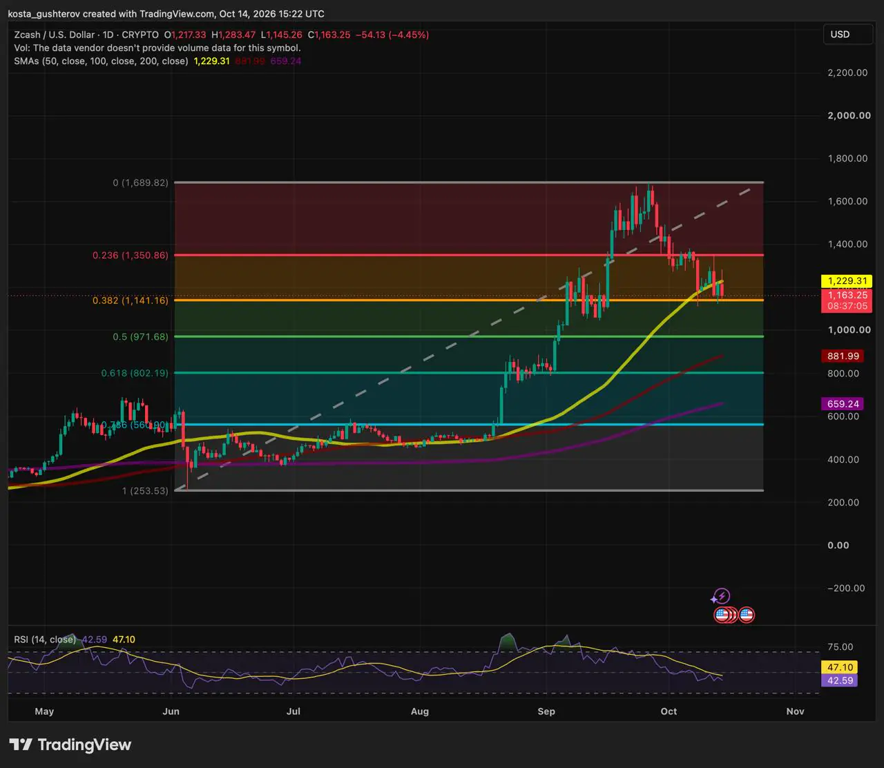Select the Fib 0.5 (971.68) level label
Image resolution: width=884 pixels, height=768 pixels.
point(140,336)
